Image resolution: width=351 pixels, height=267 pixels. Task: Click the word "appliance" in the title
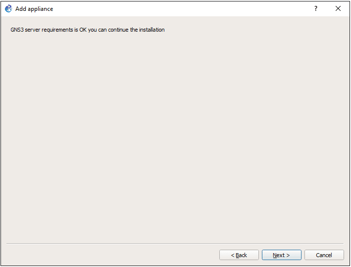[40, 9]
